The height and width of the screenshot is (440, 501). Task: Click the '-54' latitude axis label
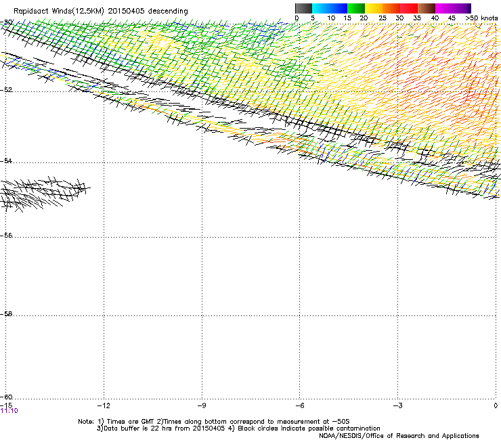coord(6,160)
